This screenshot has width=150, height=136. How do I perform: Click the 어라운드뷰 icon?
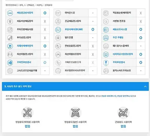tap(58, 13)
